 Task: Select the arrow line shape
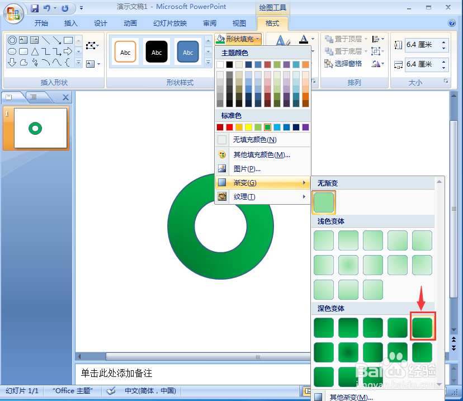[57, 40]
